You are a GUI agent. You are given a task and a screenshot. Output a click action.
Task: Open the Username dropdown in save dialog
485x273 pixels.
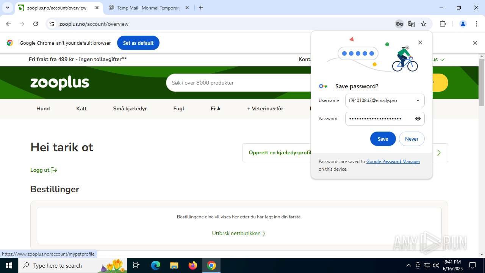[418, 100]
